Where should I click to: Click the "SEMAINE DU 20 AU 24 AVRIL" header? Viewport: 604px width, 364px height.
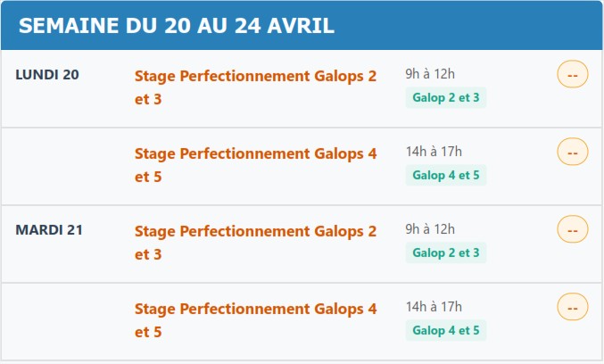177,26
